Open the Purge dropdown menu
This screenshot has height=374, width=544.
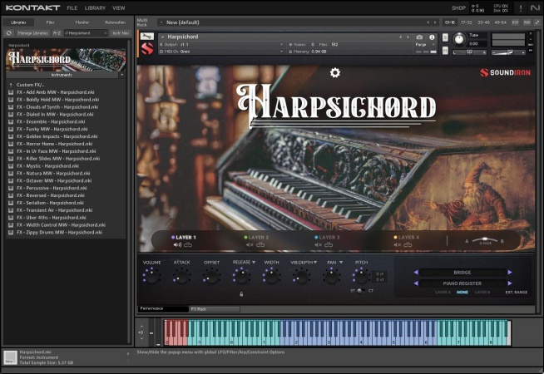point(423,45)
